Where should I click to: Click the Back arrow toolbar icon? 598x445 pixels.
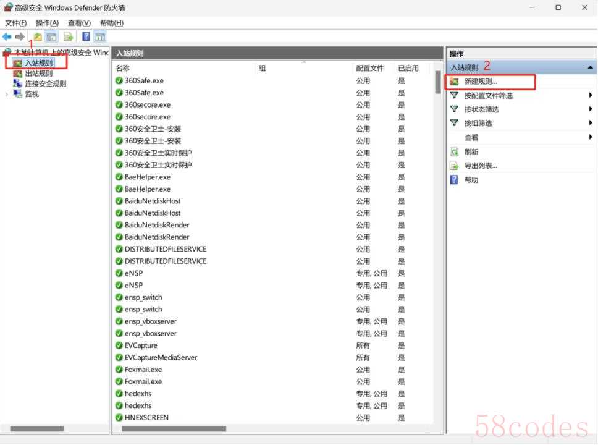[7, 36]
